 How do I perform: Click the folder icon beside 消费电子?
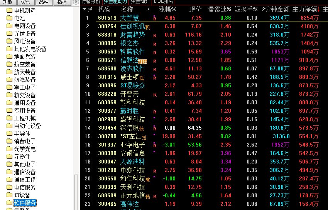[x=9, y=141]
